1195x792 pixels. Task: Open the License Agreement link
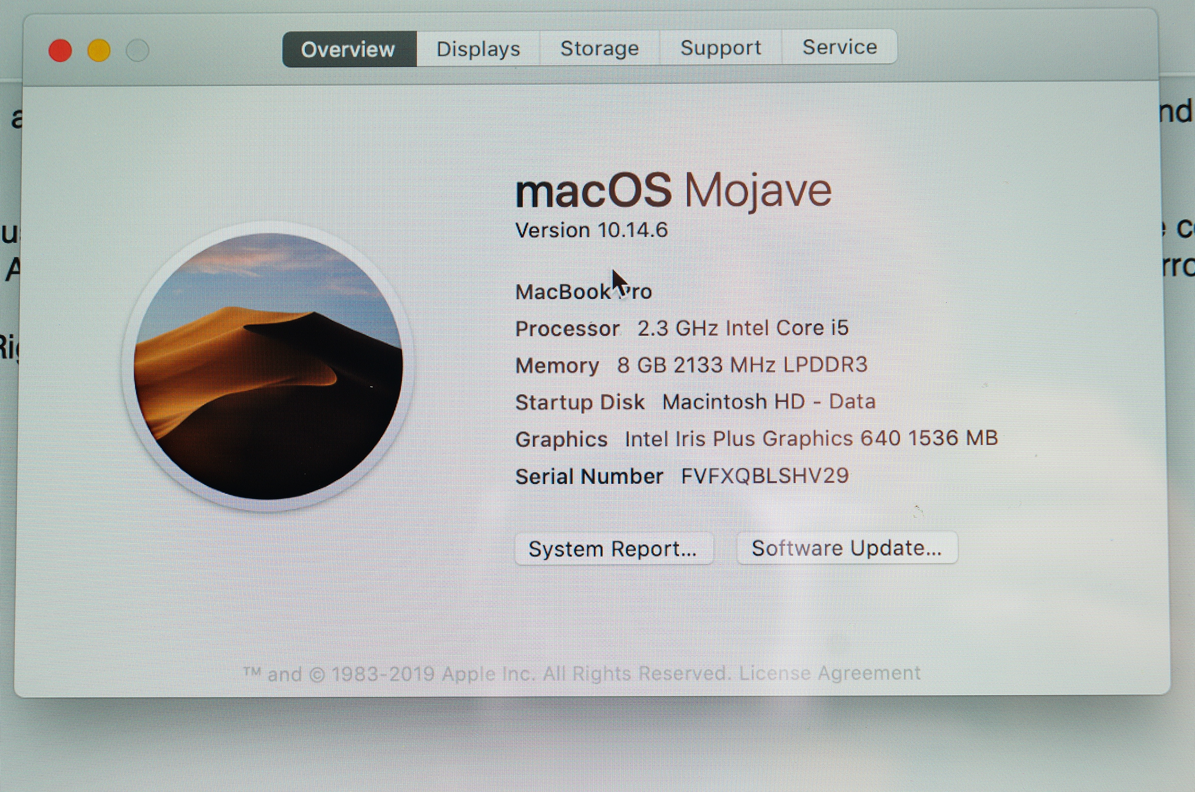point(829,673)
